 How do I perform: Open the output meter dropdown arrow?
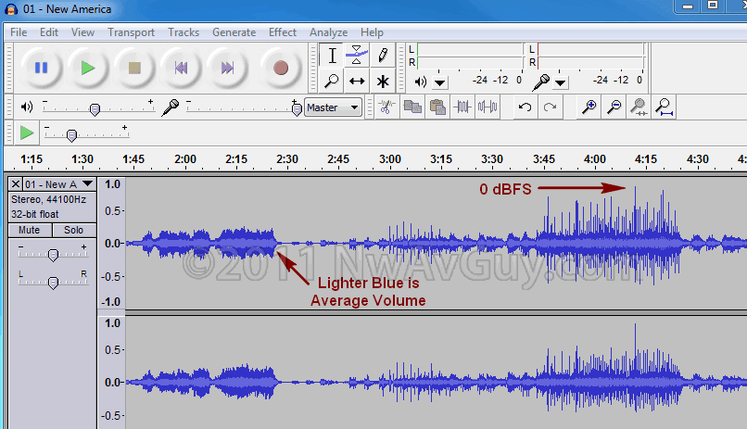(439, 83)
